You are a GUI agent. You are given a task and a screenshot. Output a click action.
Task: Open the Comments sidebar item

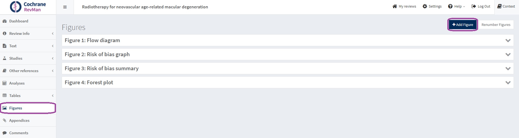[18, 133]
